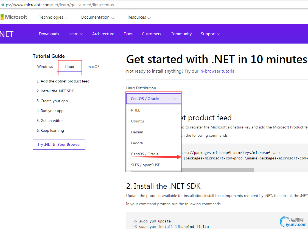Open the Technologies dropdown menu
Screen dimensions: 308x229
pyautogui.click(x=54, y=17)
